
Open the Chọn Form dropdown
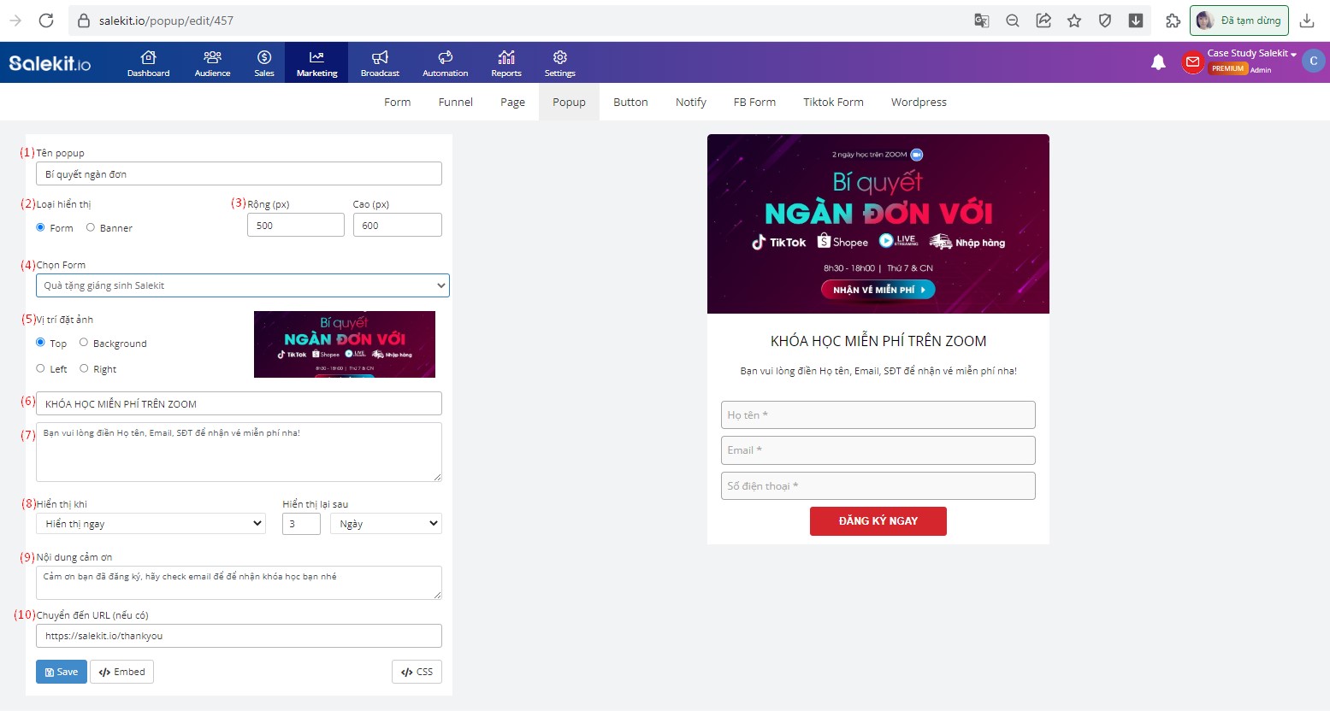tap(243, 285)
